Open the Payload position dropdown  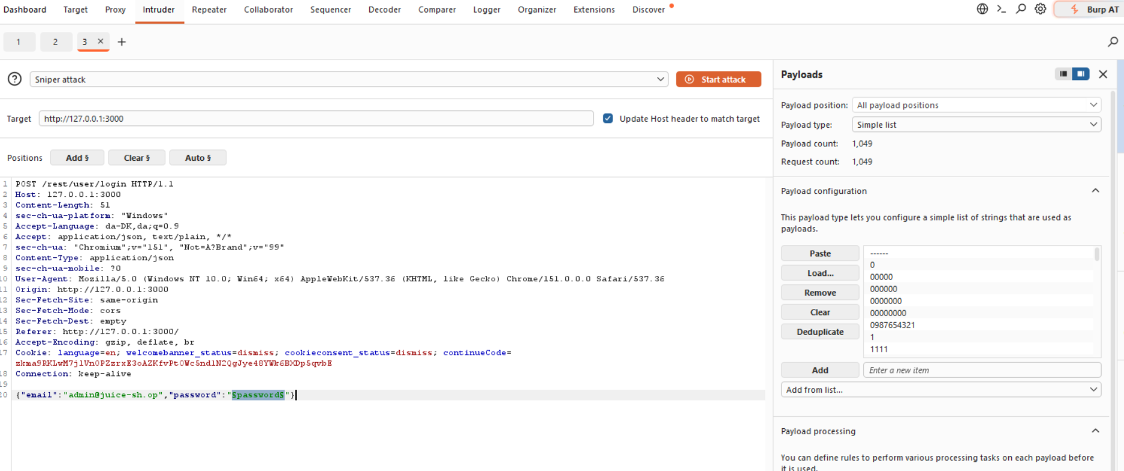pyautogui.click(x=976, y=105)
